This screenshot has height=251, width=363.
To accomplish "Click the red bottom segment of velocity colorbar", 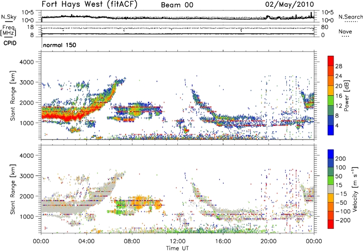I will click(331, 224).
